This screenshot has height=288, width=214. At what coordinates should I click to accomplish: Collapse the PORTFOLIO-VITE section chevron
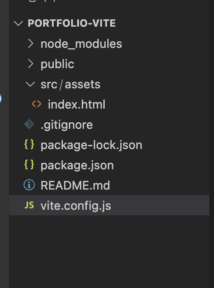[x=18, y=23]
